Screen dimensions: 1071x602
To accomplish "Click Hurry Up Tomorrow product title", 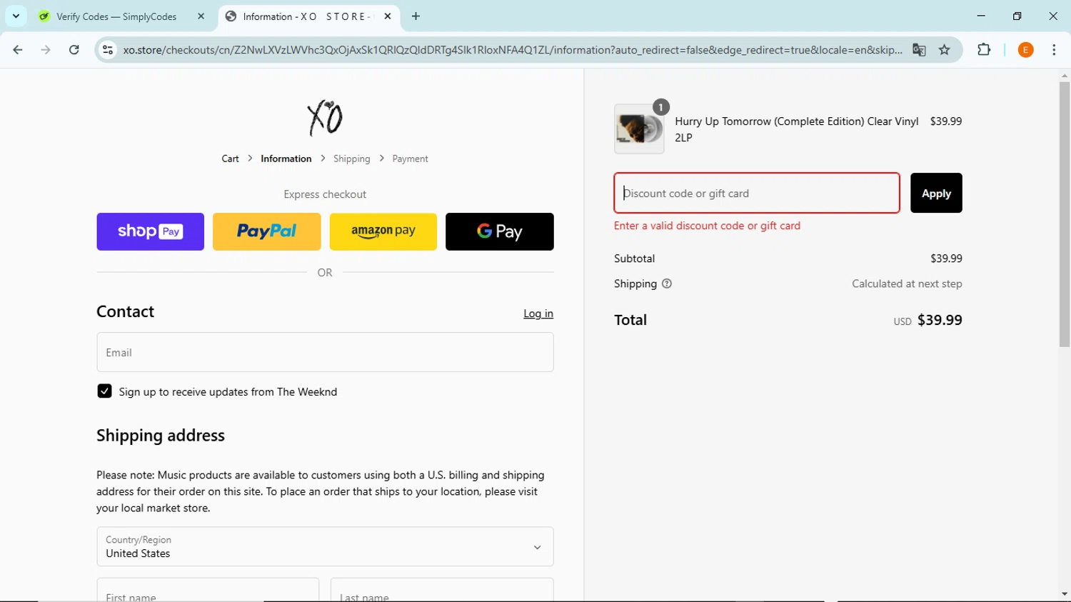I will (797, 129).
